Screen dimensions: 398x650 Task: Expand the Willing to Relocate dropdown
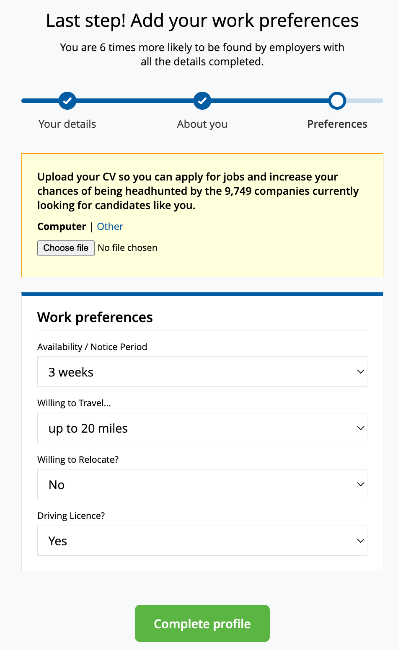click(202, 484)
